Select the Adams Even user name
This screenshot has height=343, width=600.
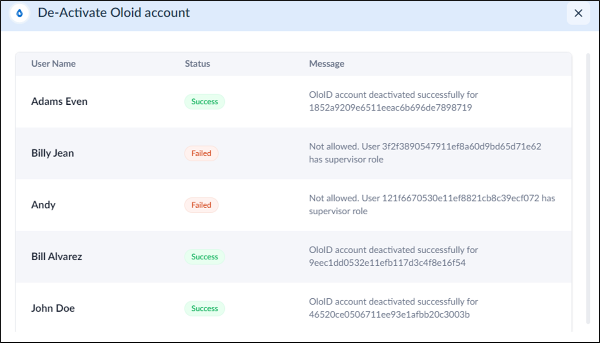tap(60, 101)
